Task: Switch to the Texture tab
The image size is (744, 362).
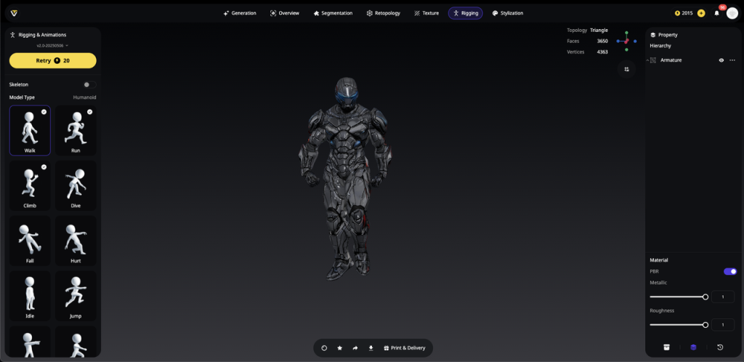Action: [426, 13]
